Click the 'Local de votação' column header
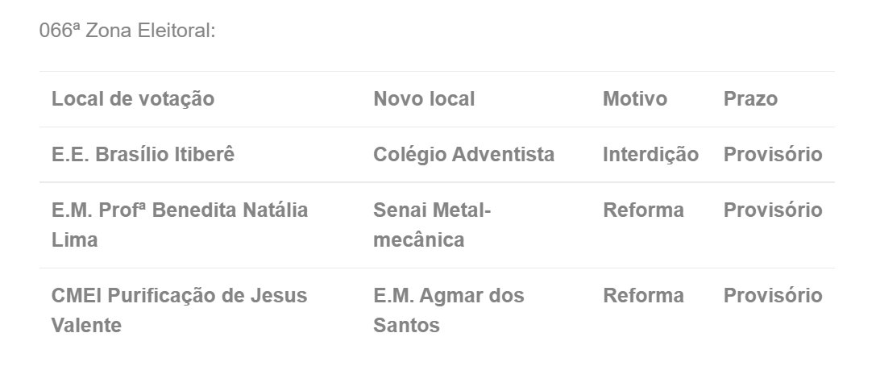The height and width of the screenshot is (387, 876). click(x=133, y=99)
